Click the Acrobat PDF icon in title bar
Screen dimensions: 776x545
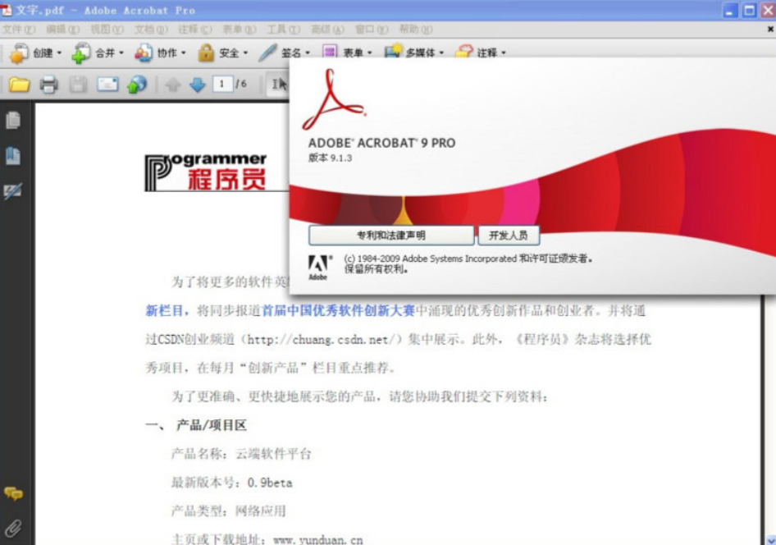coord(7,10)
